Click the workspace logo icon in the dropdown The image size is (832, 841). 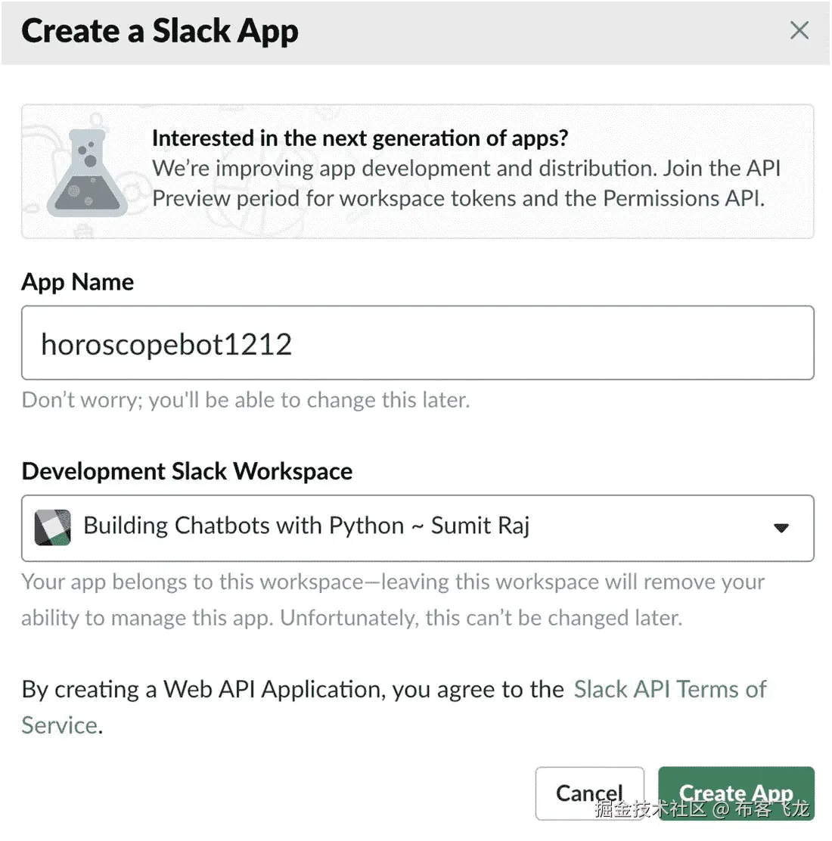tap(53, 527)
